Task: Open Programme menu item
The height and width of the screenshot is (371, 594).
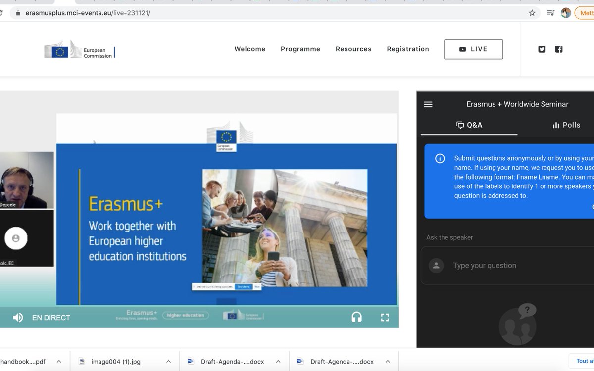Action: [300, 49]
